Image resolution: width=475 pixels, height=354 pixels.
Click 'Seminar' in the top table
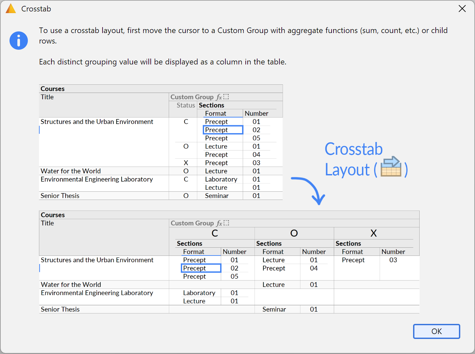point(217,196)
